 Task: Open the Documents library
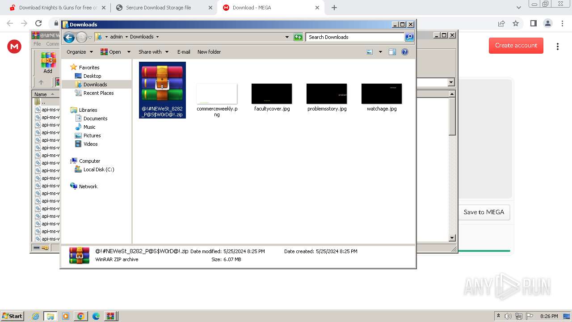95,119
